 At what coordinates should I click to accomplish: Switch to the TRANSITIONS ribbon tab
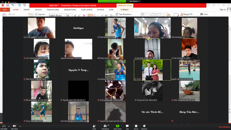coord(53,10)
